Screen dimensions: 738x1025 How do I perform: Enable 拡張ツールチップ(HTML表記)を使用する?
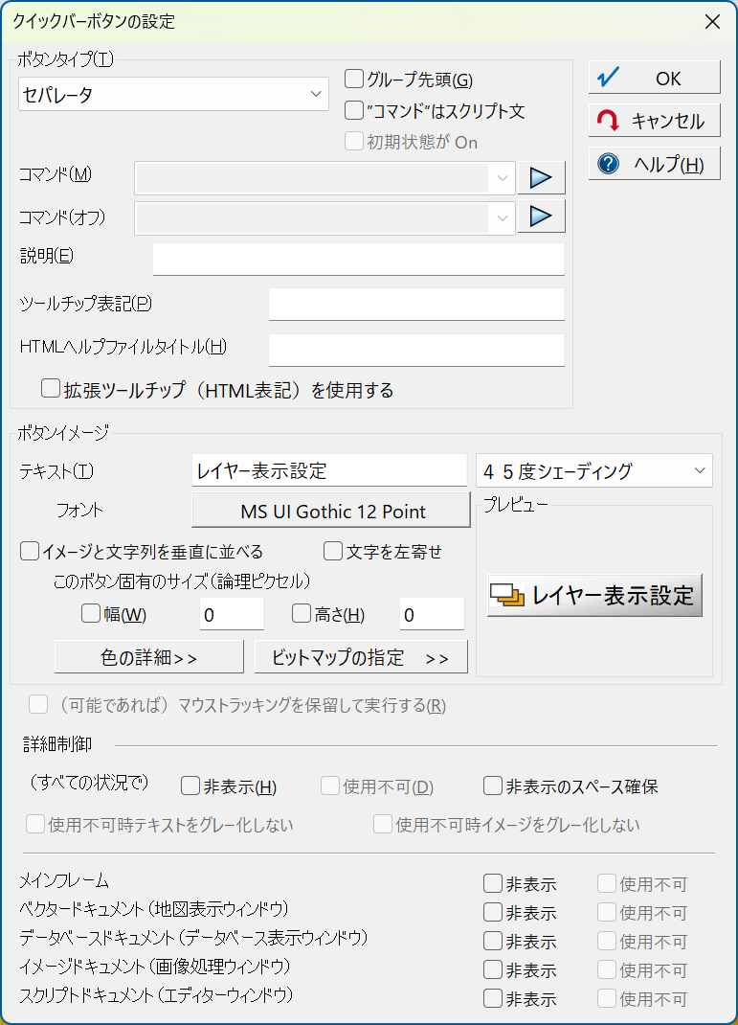click(51, 389)
